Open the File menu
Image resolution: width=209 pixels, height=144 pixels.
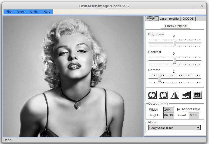9,12
